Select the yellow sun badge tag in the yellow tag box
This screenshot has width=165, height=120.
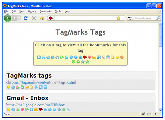click(x=117, y=57)
